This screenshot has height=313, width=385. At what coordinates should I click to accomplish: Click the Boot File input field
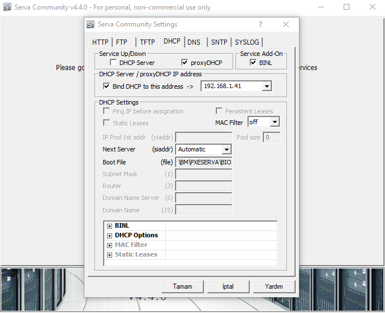pyautogui.click(x=204, y=162)
